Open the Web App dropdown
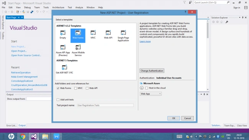Image resolution: width=249 pixels, height=140 pixels. [151, 94]
